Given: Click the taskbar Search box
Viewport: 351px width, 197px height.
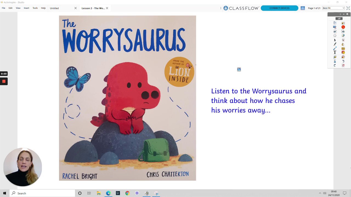Looking at the screenshot, I should click(42, 193).
